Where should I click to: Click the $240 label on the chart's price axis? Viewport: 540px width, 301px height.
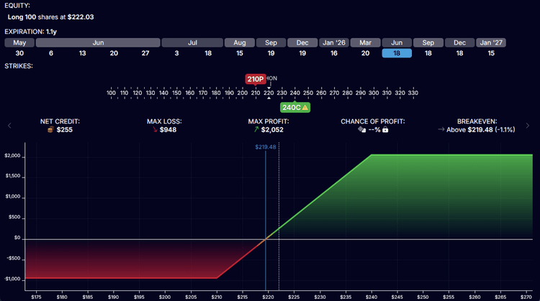click(x=372, y=297)
